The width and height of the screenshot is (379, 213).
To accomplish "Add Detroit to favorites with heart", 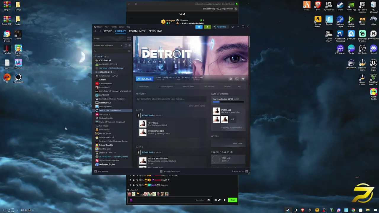I will (x=243, y=79).
